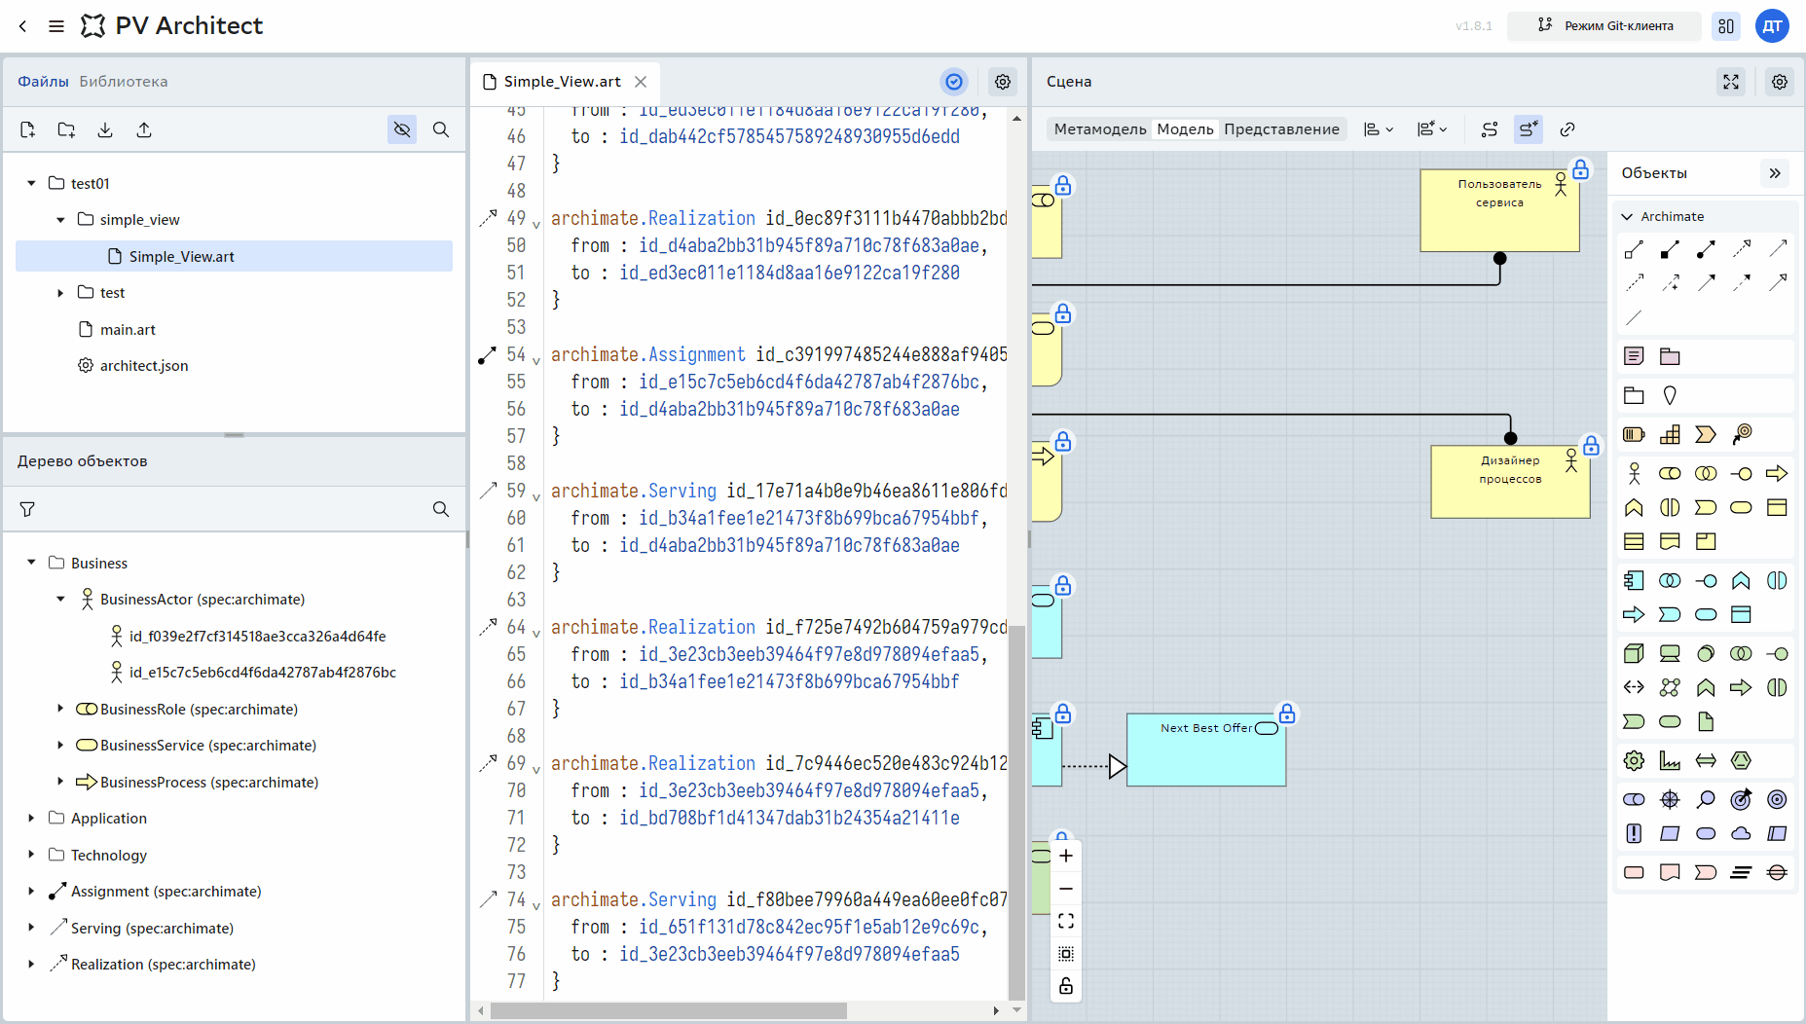
Task: Collapse the Business folder in object tree
Action: [31, 563]
